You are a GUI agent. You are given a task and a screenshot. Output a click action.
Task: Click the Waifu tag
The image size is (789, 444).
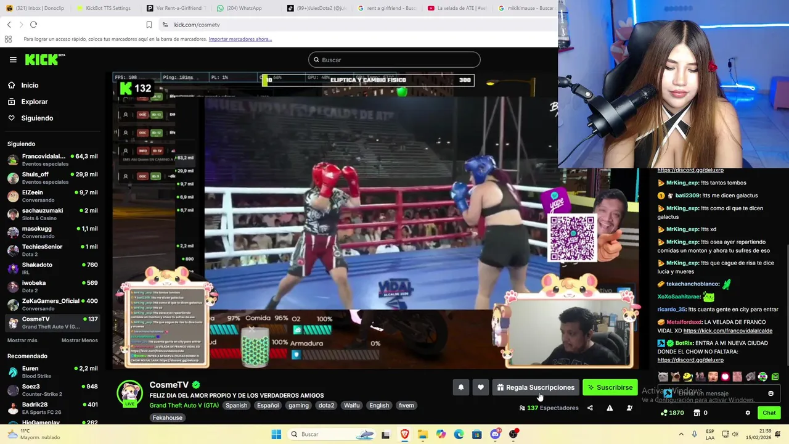point(352,405)
